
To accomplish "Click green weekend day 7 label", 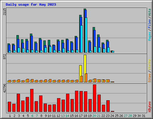I will 37,116.
